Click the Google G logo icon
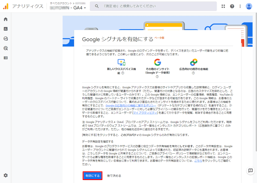The height and width of the screenshot is (183, 257). point(158,62)
